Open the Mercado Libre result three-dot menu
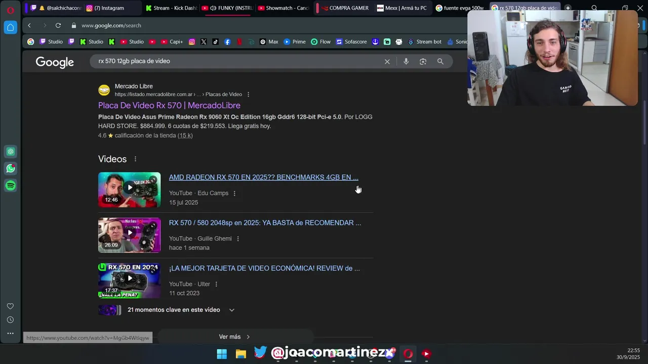648x364 pixels. tap(248, 95)
